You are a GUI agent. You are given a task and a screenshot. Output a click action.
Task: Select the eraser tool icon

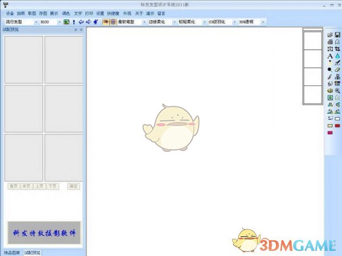click(x=337, y=70)
